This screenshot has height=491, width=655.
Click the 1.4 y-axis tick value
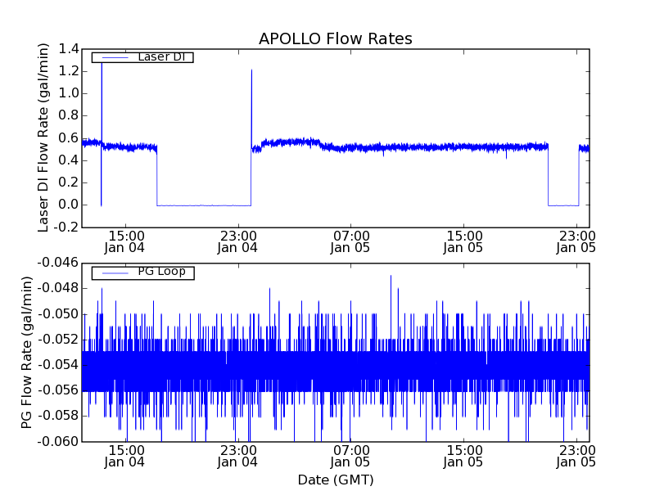[69, 49]
